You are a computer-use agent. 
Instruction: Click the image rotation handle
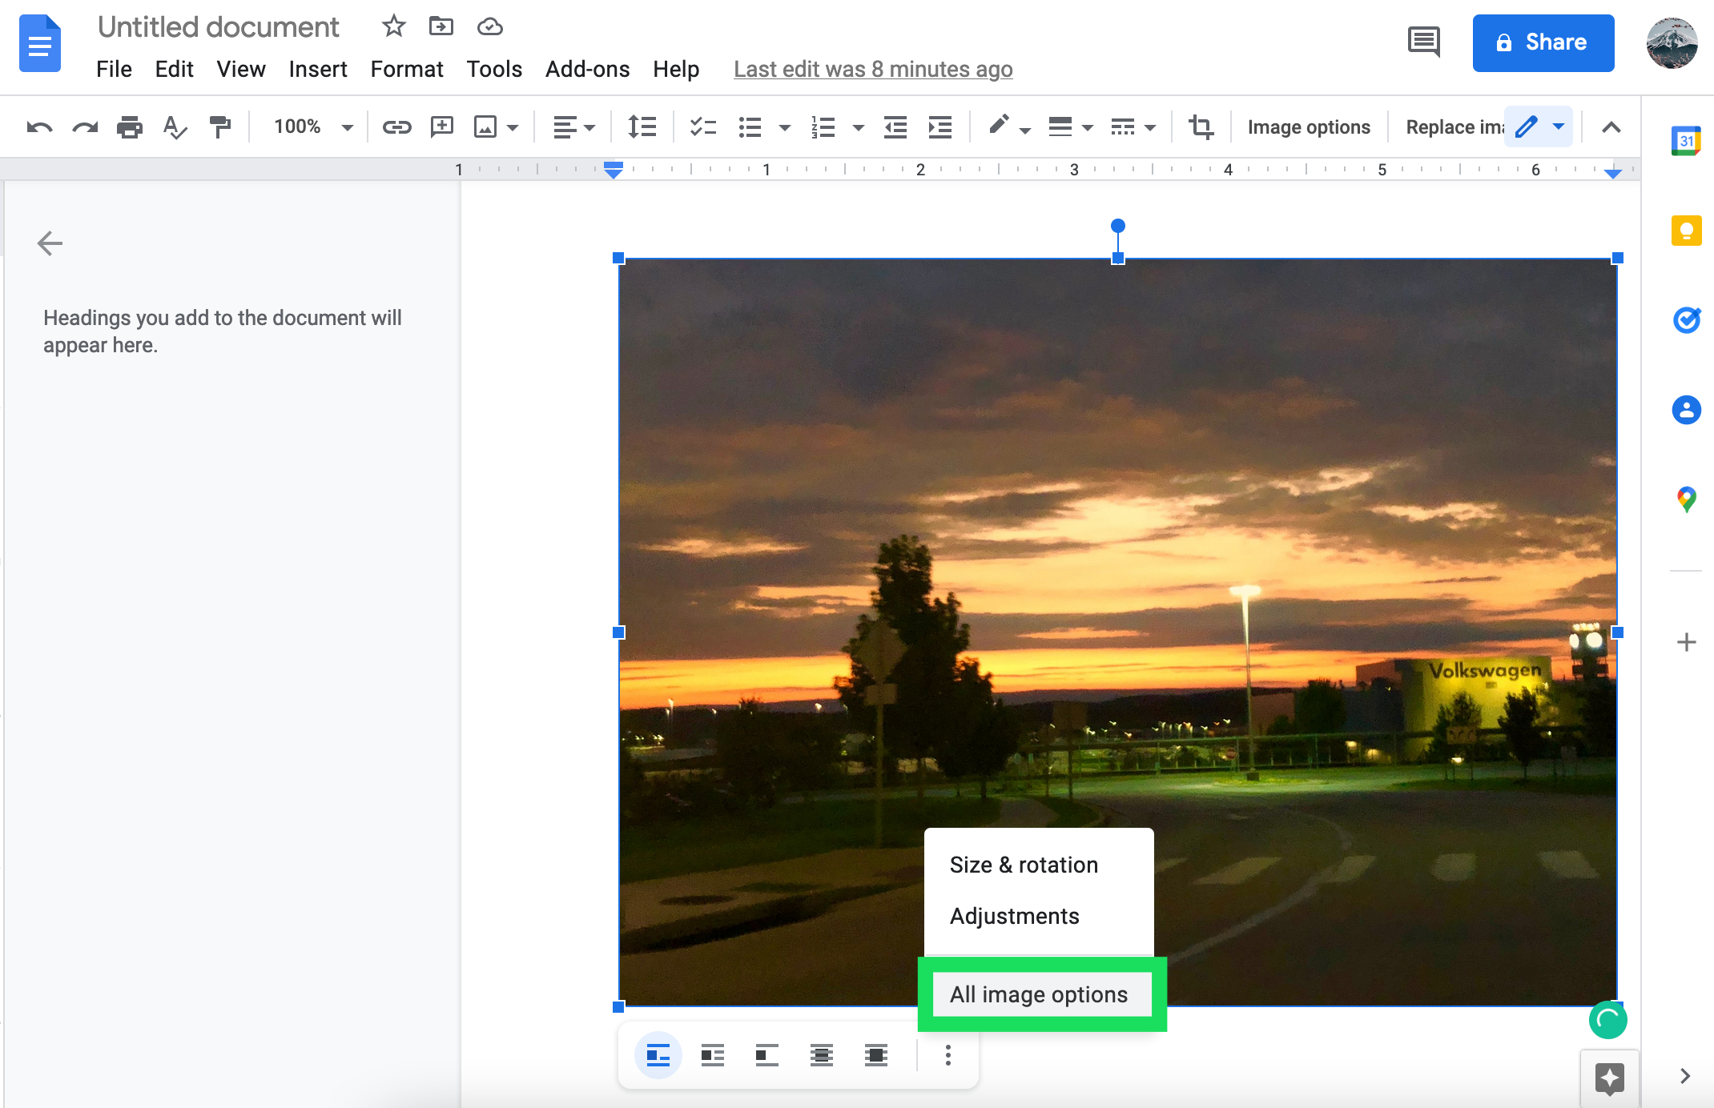pyautogui.click(x=1118, y=226)
